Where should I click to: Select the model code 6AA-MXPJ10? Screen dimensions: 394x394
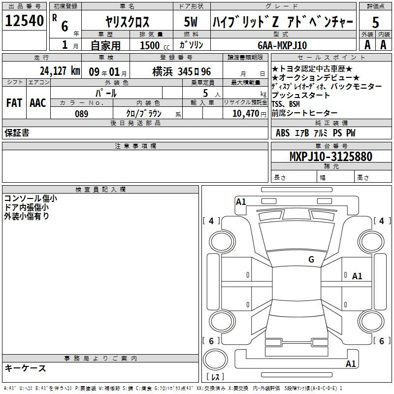tap(282, 45)
